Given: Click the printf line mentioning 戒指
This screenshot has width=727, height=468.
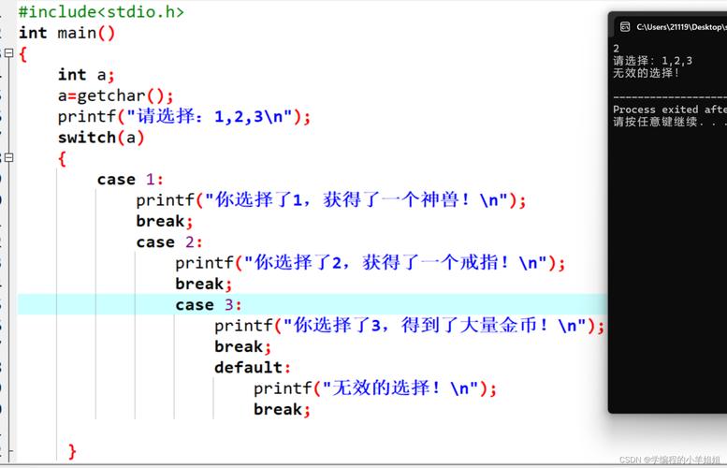Looking at the screenshot, I should pyautogui.click(x=370, y=263).
